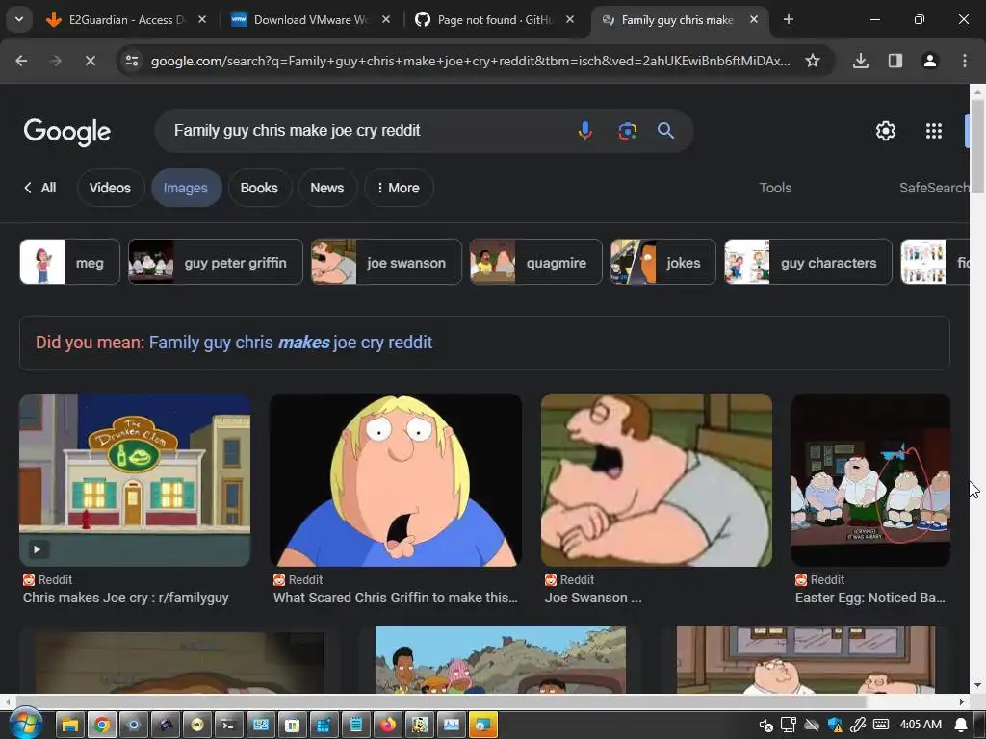Go back to previous page
Viewport: 986px width, 739px height.
click(21, 61)
